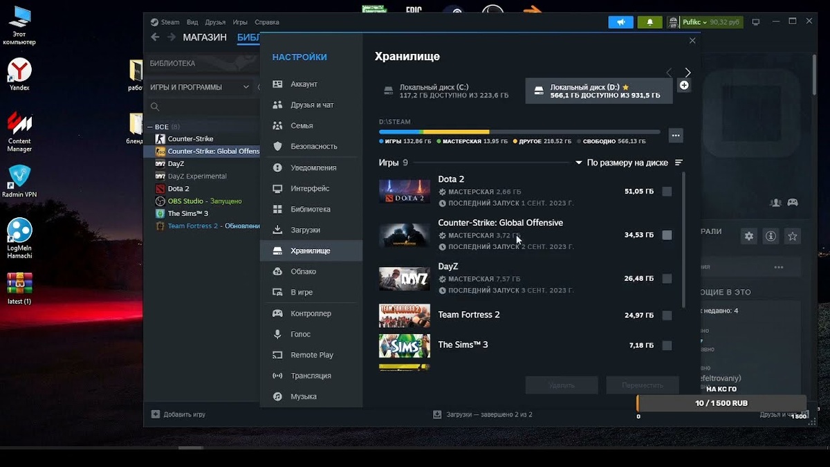
Task: Click the games list vertical scrollbar
Action: coord(684,240)
